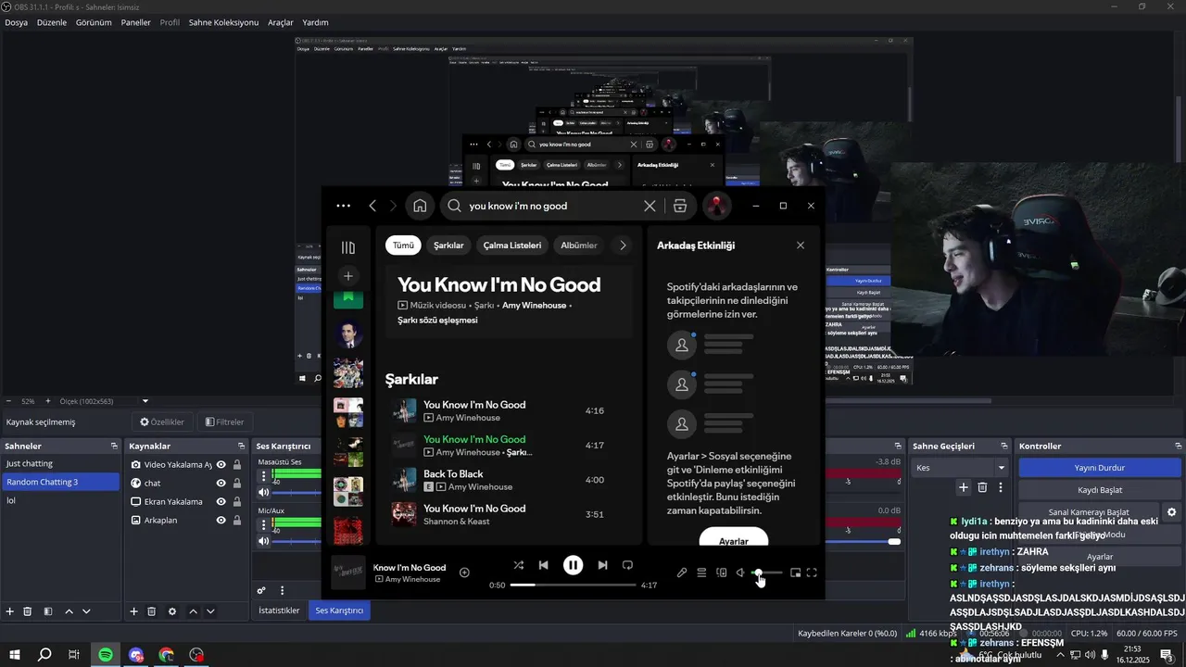This screenshot has width=1186, height=667.
Task: Skip to previous track in Spotify
Action: pyautogui.click(x=544, y=565)
